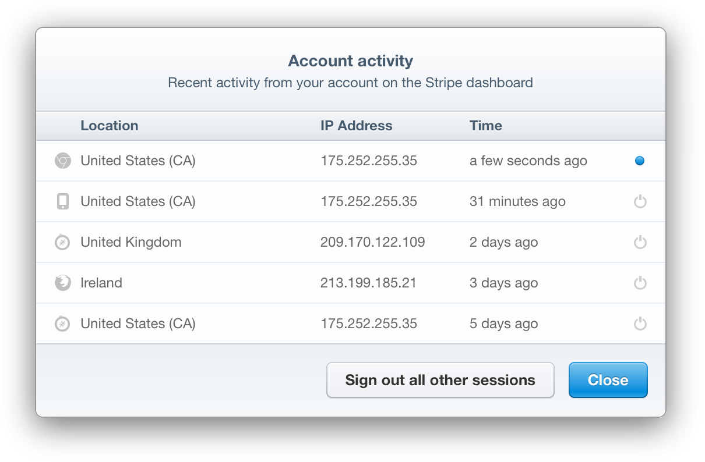The width and height of the screenshot is (705, 462).
Task: Terminate the 5 days ago session
Action: 640,324
